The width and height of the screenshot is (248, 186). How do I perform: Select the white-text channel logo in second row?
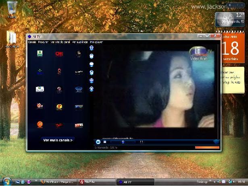79,72
